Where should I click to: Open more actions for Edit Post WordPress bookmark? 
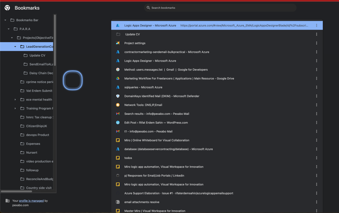(316, 123)
